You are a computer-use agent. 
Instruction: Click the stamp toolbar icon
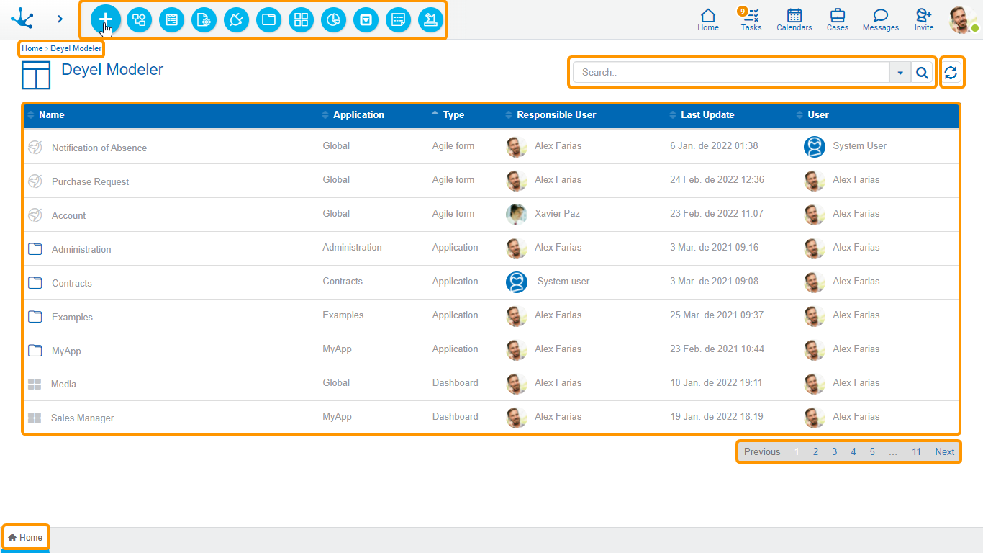click(430, 20)
